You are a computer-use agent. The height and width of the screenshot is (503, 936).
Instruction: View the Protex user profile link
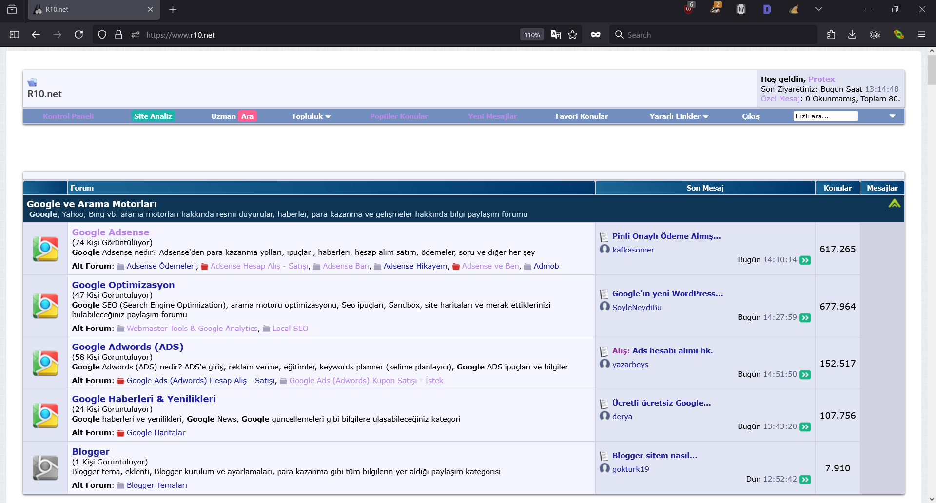click(x=821, y=79)
